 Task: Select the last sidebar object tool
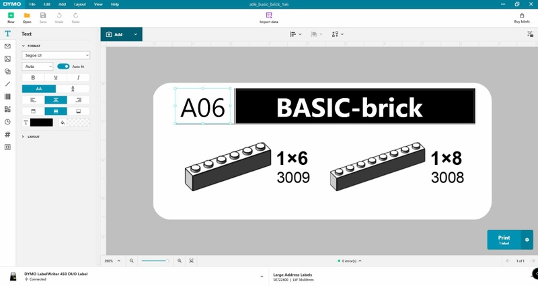pyautogui.click(x=7, y=147)
